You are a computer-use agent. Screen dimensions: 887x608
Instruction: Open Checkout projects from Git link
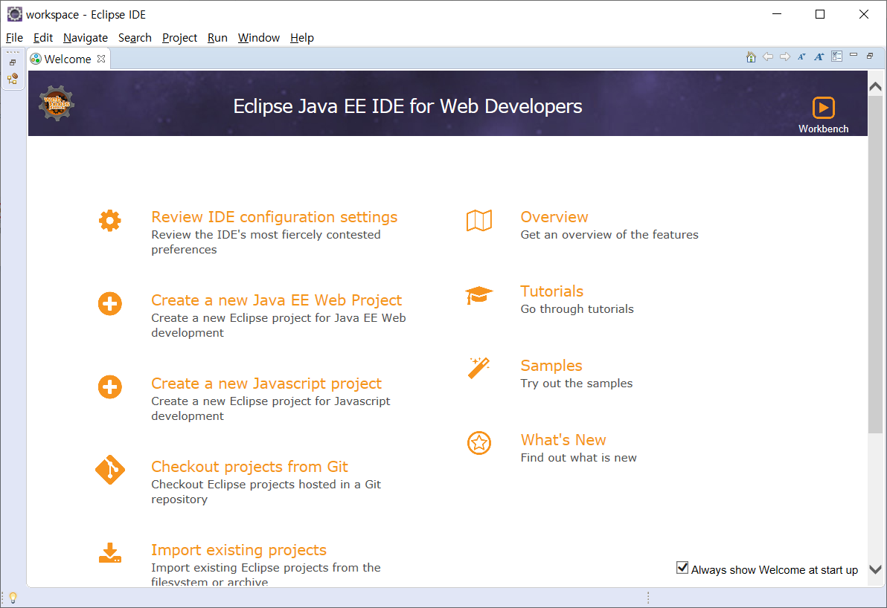pyautogui.click(x=249, y=467)
